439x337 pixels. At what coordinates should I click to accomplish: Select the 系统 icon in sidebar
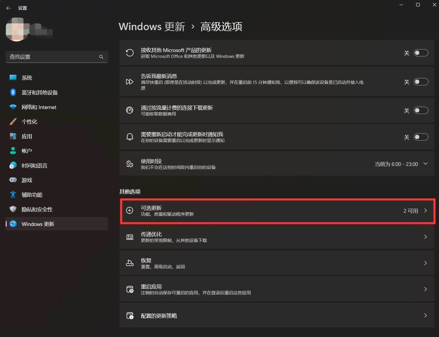[x=13, y=78]
